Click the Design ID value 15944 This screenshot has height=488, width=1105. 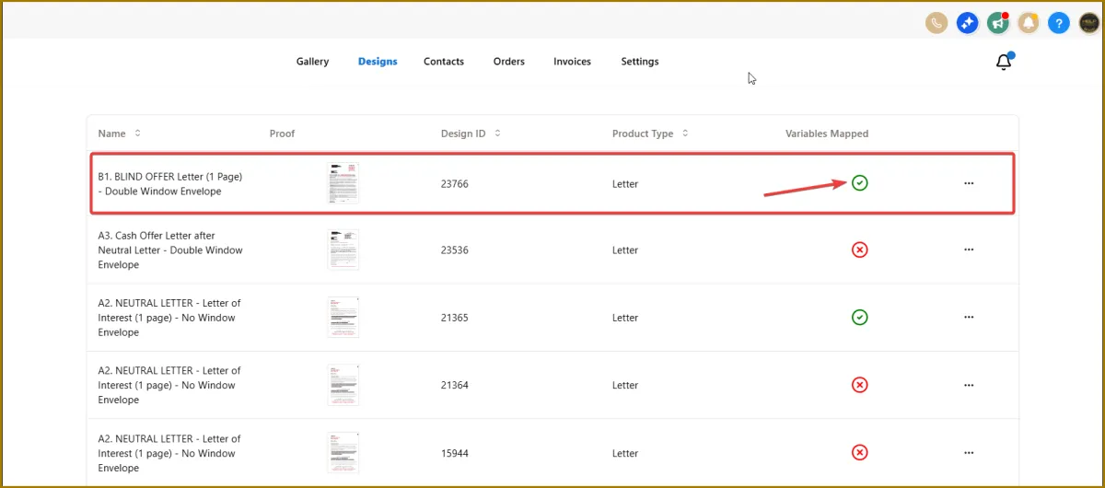[x=455, y=453]
